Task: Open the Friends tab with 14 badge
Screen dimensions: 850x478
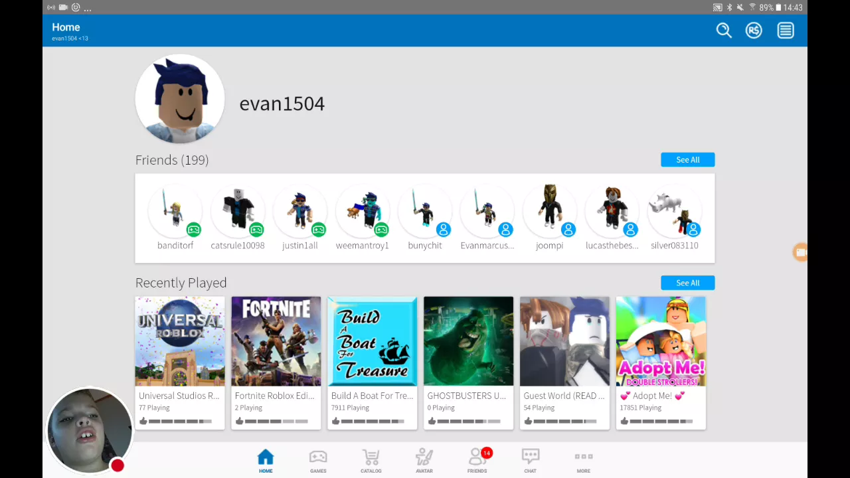Action: 477,461
